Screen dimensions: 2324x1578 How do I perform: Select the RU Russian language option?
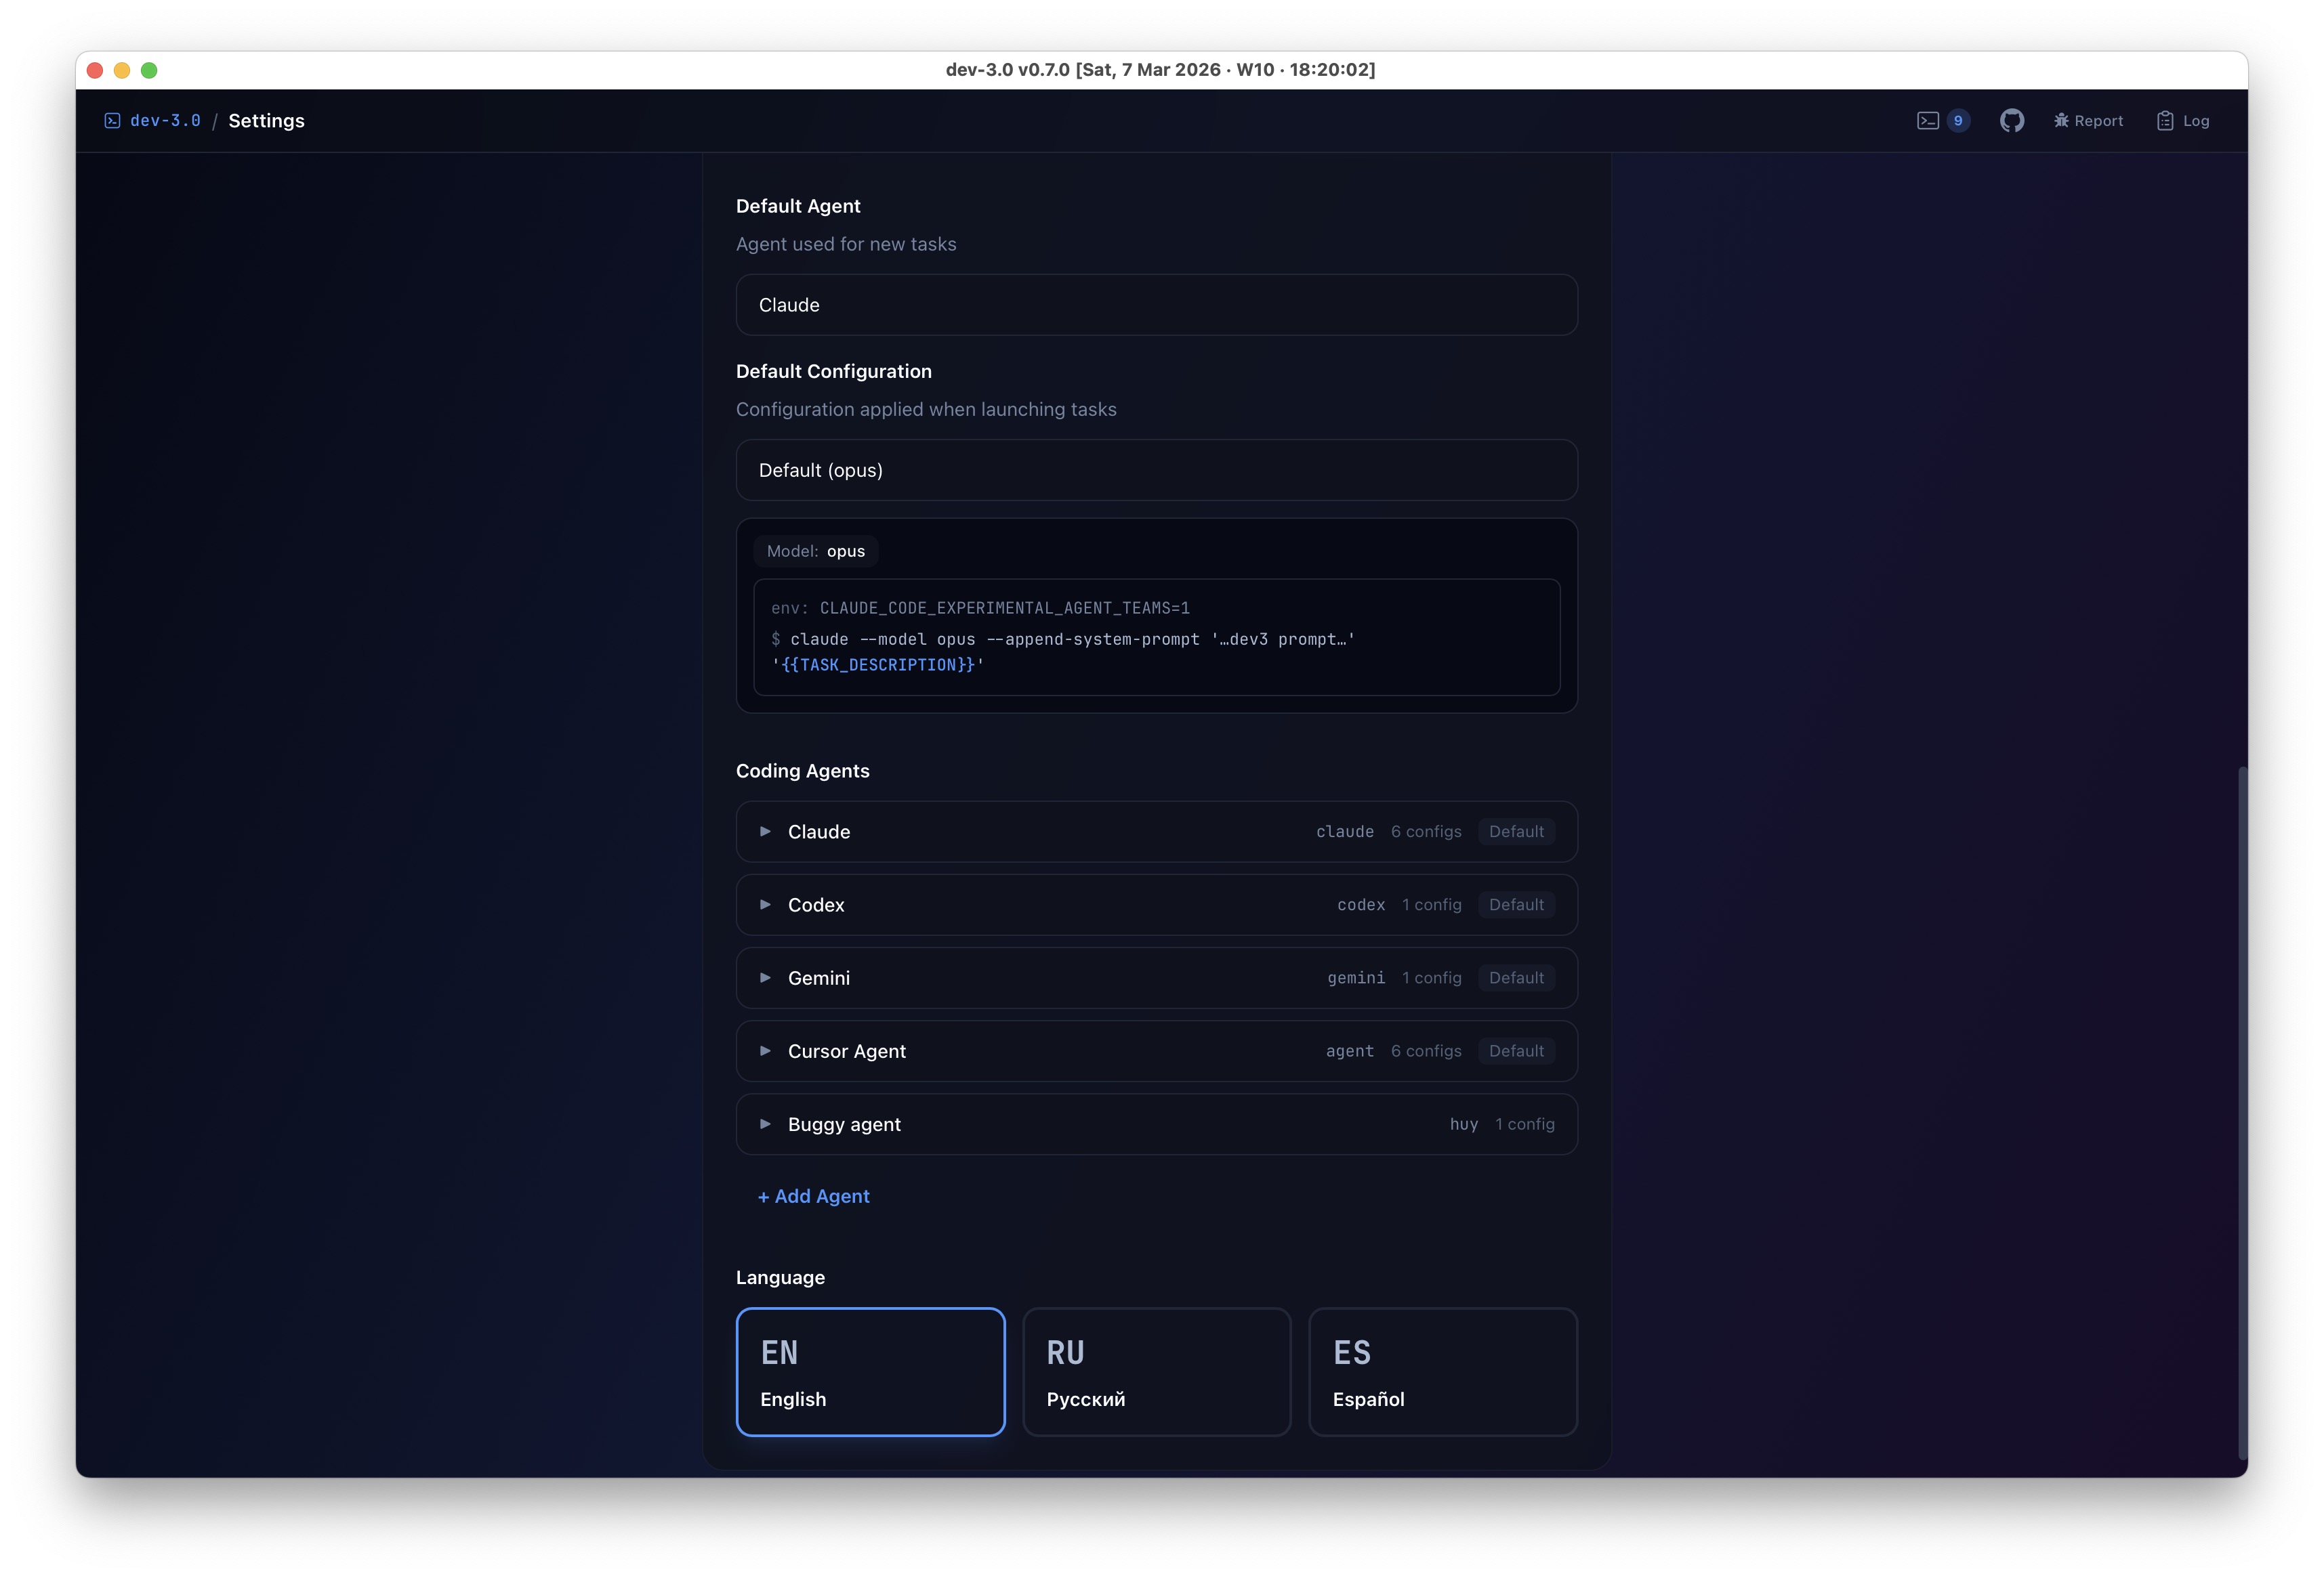click(x=1156, y=1371)
